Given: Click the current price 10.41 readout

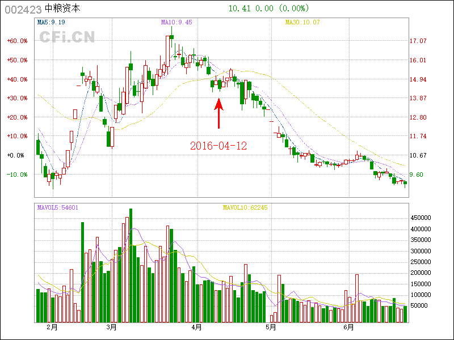Looking at the screenshot, I should (239, 8).
